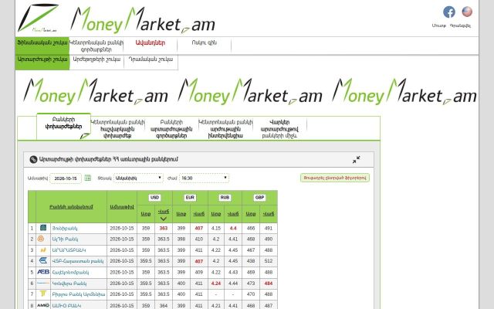Collapse the exchange rates panel arrows icon
This screenshot has width=494, height=309.
(x=357, y=160)
